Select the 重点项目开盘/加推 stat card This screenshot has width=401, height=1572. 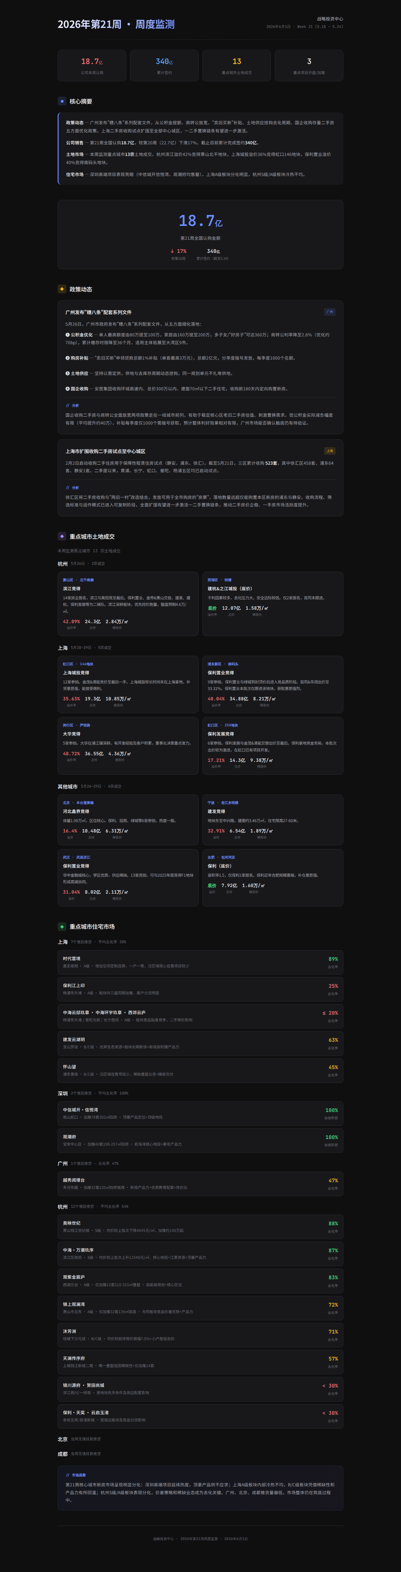(x=309, y=65)
